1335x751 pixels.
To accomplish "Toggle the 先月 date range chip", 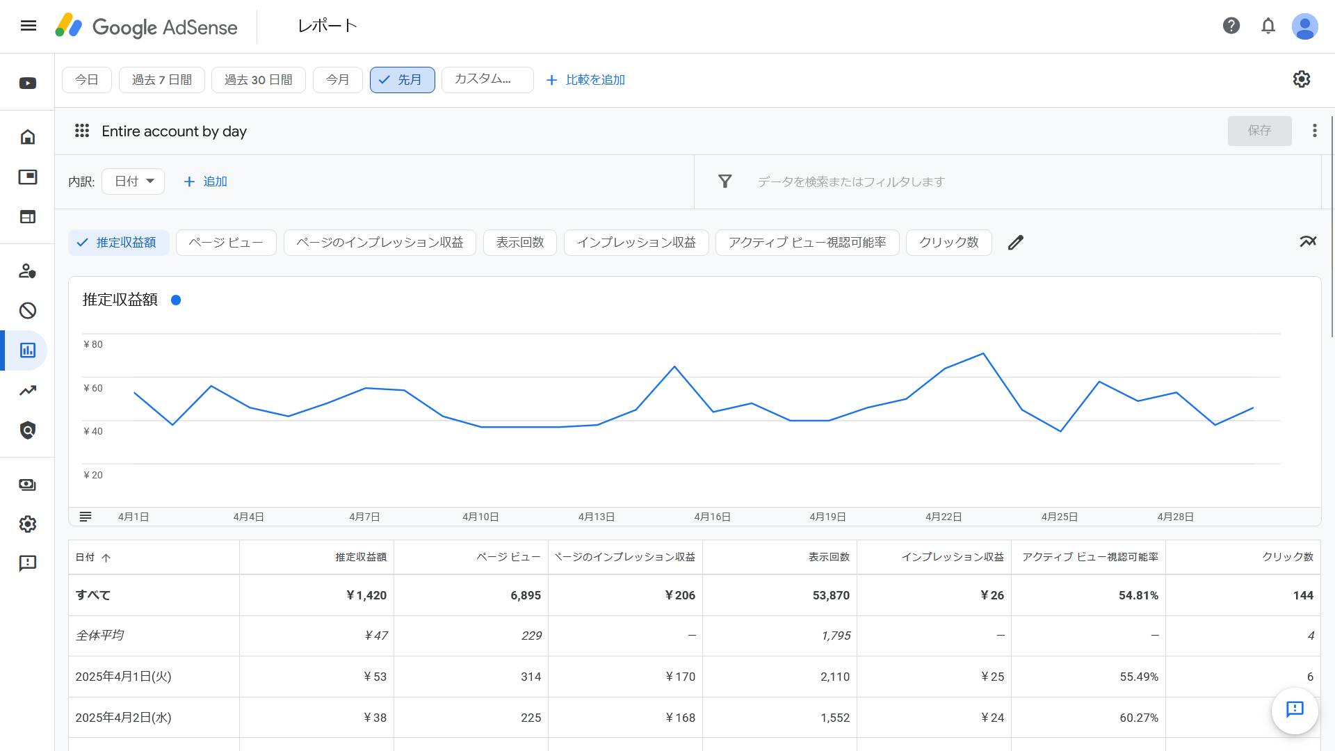I will coord(402,80).
